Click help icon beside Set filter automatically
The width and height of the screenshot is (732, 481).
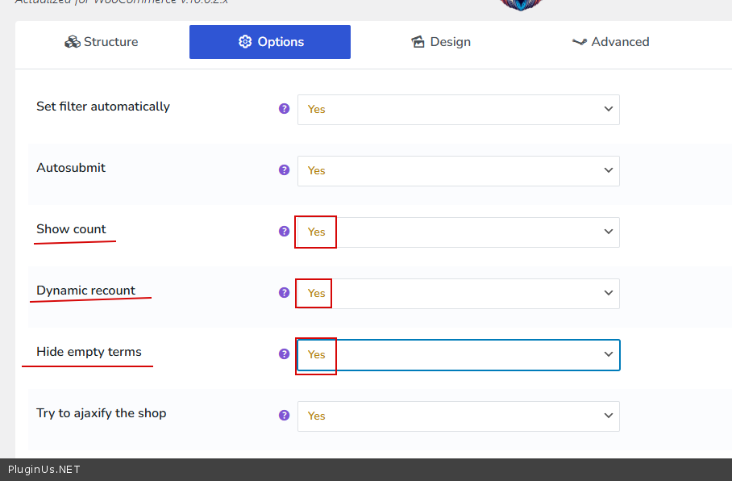(284, 108)
